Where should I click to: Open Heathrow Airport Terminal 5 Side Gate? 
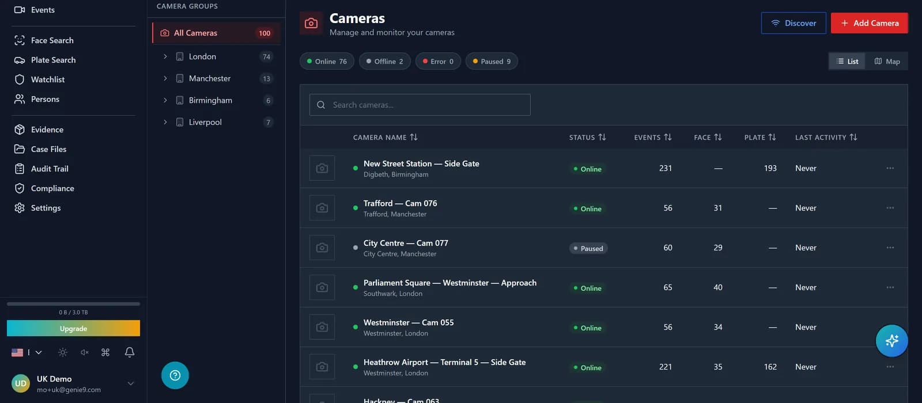pyautogui.click(x=444, y=362)
